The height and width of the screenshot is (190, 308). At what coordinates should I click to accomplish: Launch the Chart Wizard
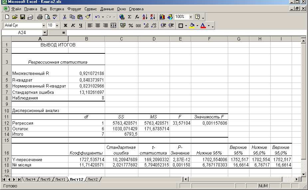(162, 17)
